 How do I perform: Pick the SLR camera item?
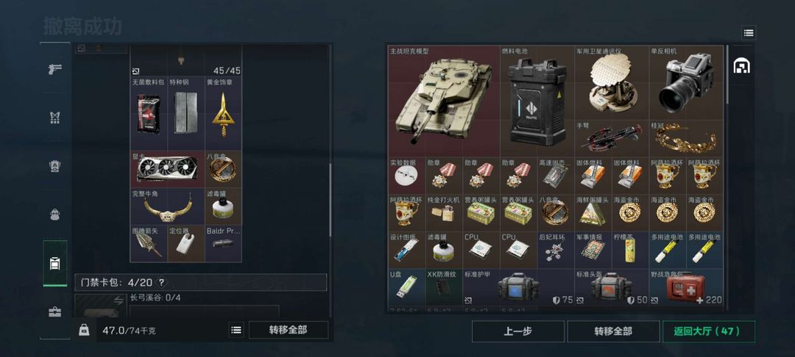click(687, 83)
